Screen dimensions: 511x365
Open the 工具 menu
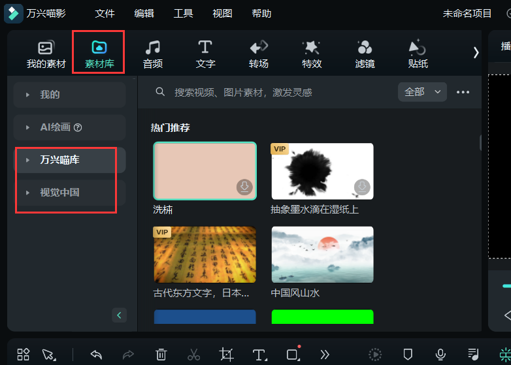click(183, 13)
